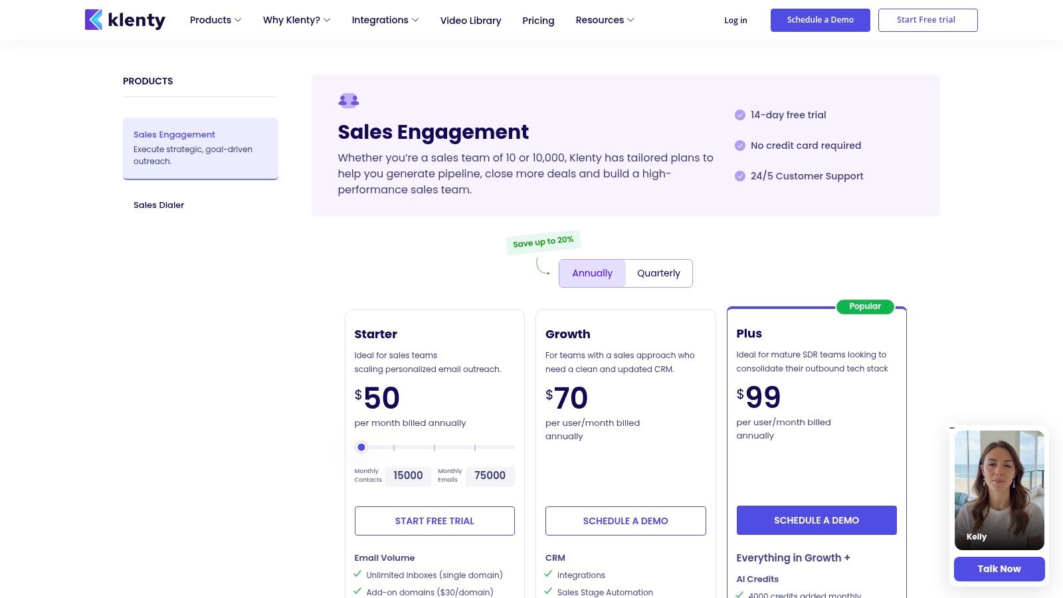Click Kelly's video thumbnail

[x=999, y=490]
